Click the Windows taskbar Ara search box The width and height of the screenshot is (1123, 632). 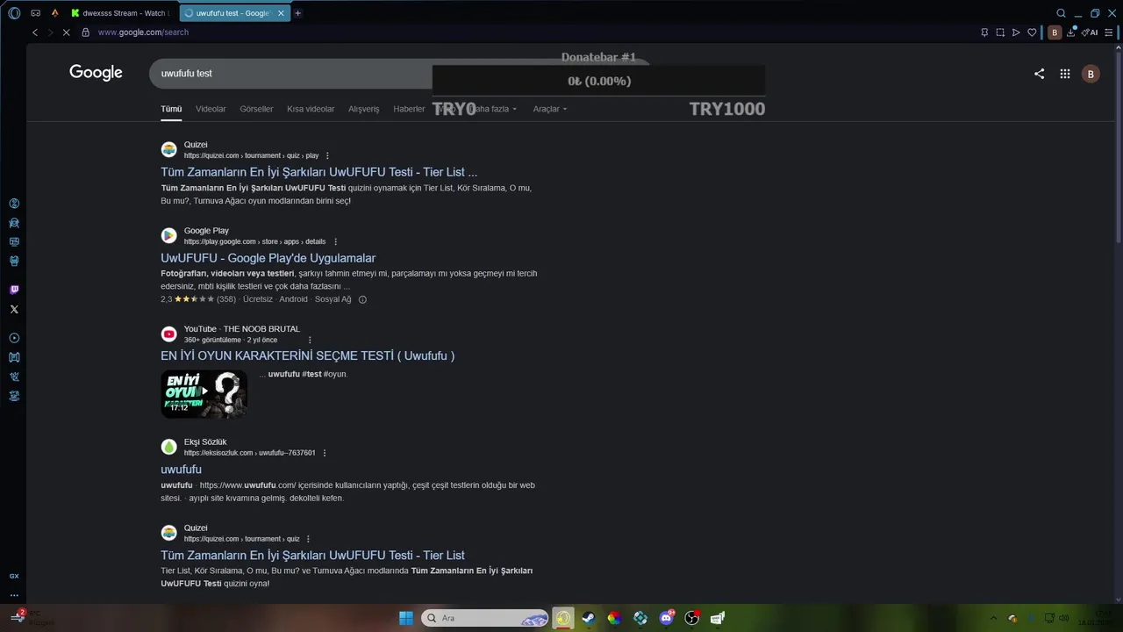(x=485, y=618)
